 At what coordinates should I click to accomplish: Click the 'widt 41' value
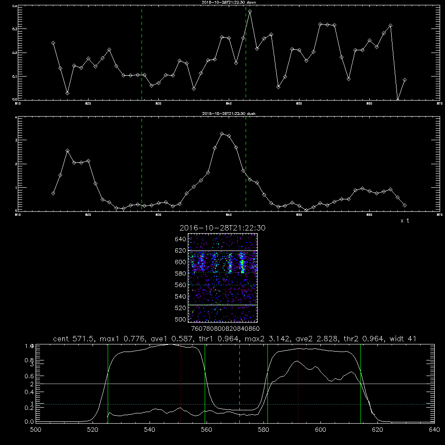403,339
